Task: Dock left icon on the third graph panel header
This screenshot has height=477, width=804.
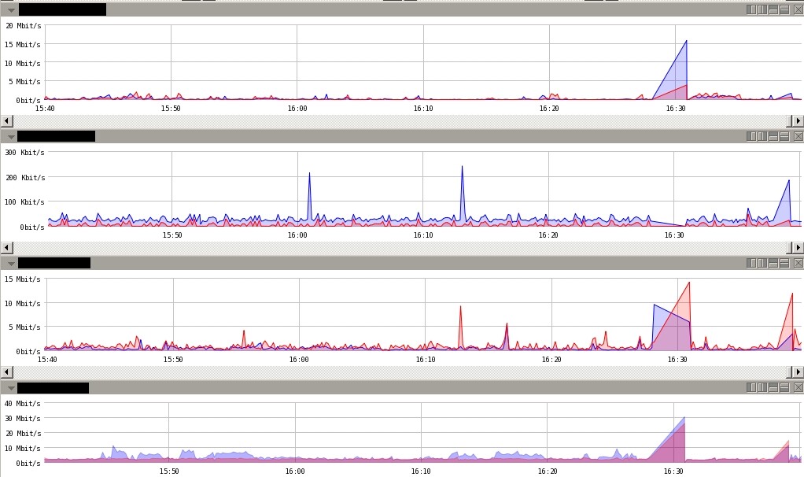Action: [x=751, y=263]
